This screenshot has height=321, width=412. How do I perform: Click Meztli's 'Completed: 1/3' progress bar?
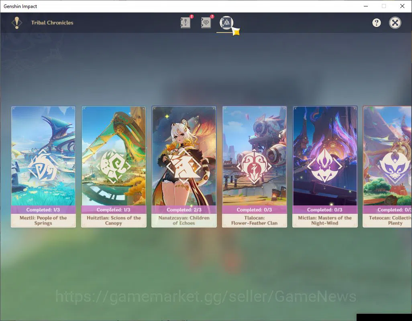pyautogui.click(x=43, y=210)
